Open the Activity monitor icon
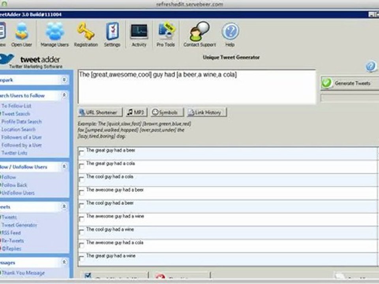379x284 pixels. click(x=139, y=35)
